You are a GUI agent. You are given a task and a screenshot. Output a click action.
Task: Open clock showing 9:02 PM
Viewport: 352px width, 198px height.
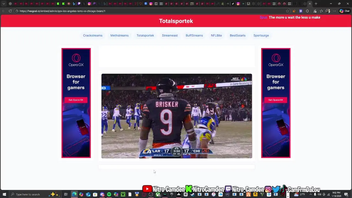coord(337,194)
